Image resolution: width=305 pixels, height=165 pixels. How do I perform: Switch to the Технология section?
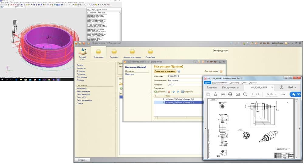(x=98, y=54)
